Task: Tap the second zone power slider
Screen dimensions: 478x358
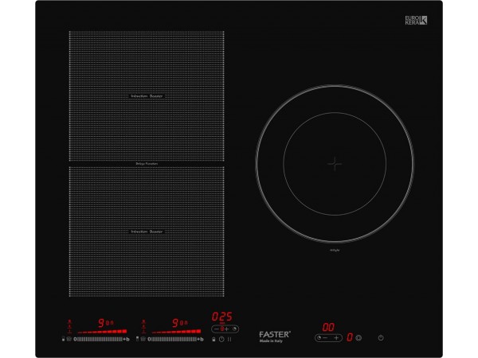Action: click(174, 339)
